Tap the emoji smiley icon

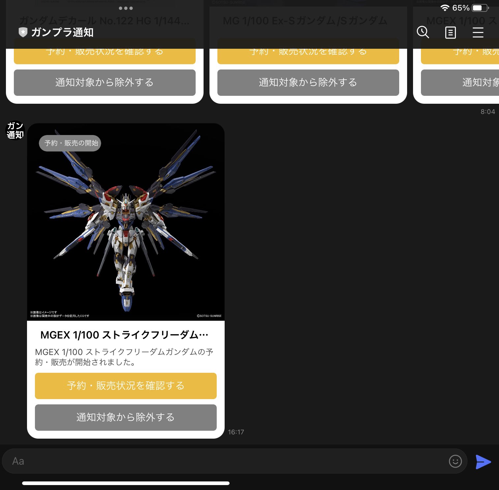[455, 461]
